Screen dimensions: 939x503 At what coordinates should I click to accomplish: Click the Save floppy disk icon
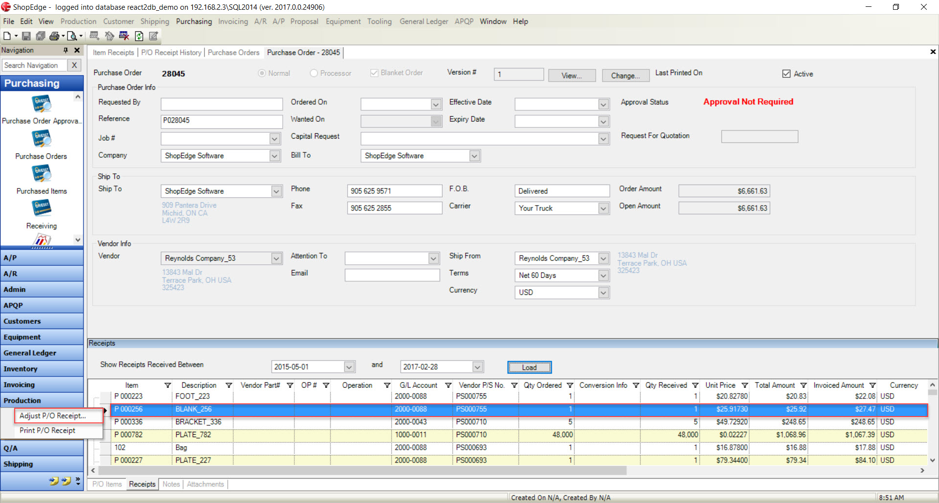tap(26, 36)
